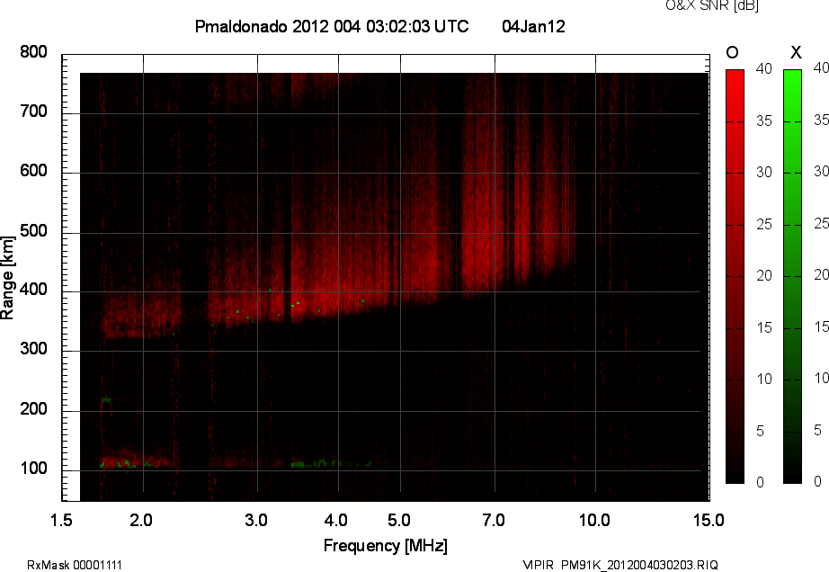This screenshot has height=572, width=829.
Task: Click the 15.0 frequency tick label
Action: (709, 520)
